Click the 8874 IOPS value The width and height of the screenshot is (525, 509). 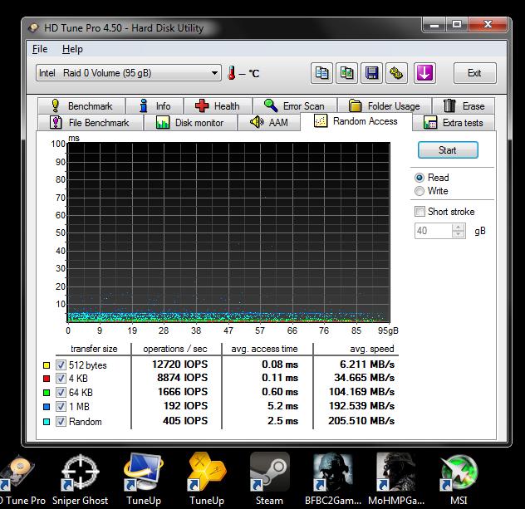(x=183, y=378)
